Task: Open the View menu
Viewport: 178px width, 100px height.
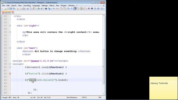Action: coord(20,6)
